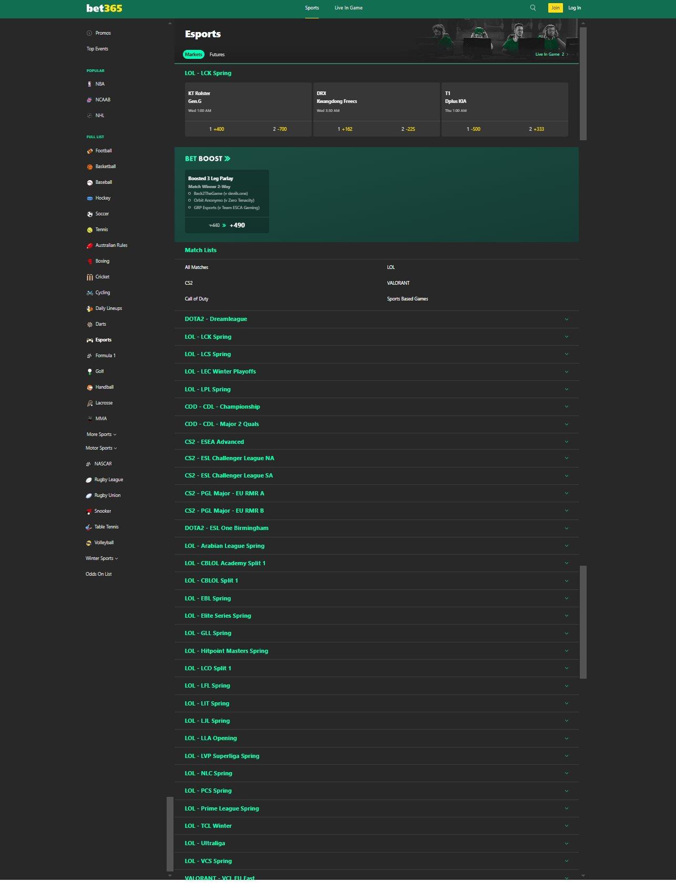Expand CS2 - ESEA Advanced section

[x=376, y=442]
